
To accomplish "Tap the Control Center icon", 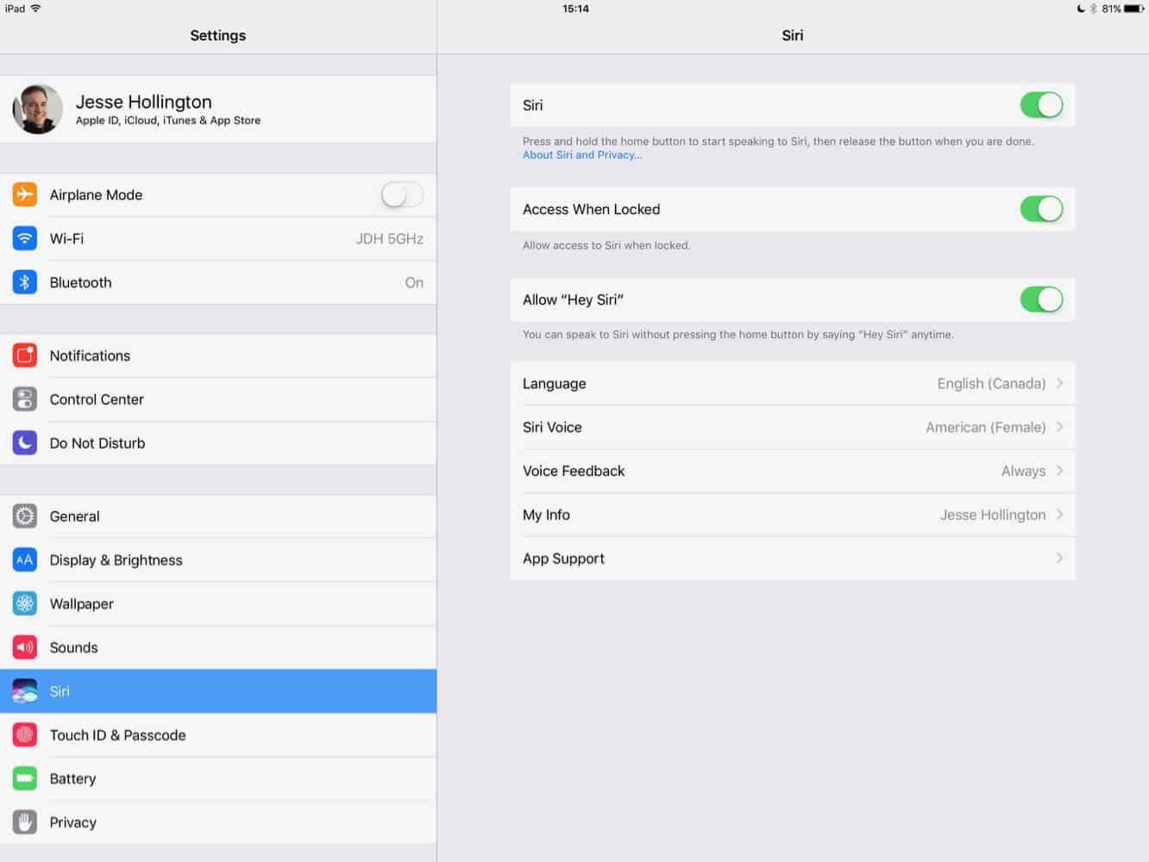I will click(25, 400).
